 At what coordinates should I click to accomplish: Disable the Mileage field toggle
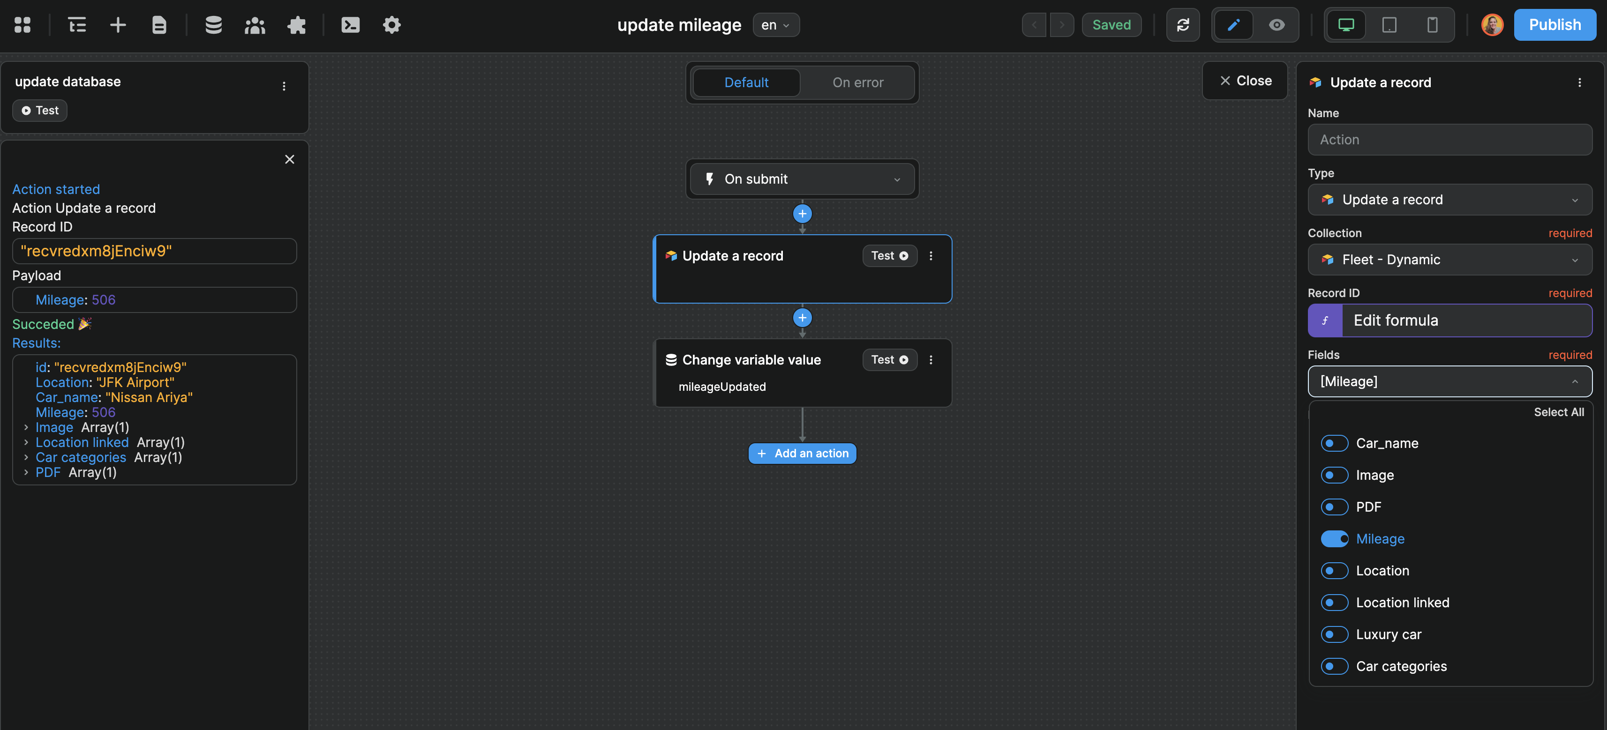[x=1335, y=539]
